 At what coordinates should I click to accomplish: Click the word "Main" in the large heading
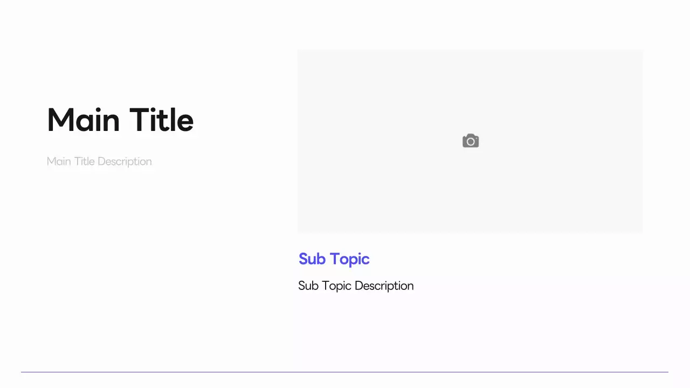point(83,120)
